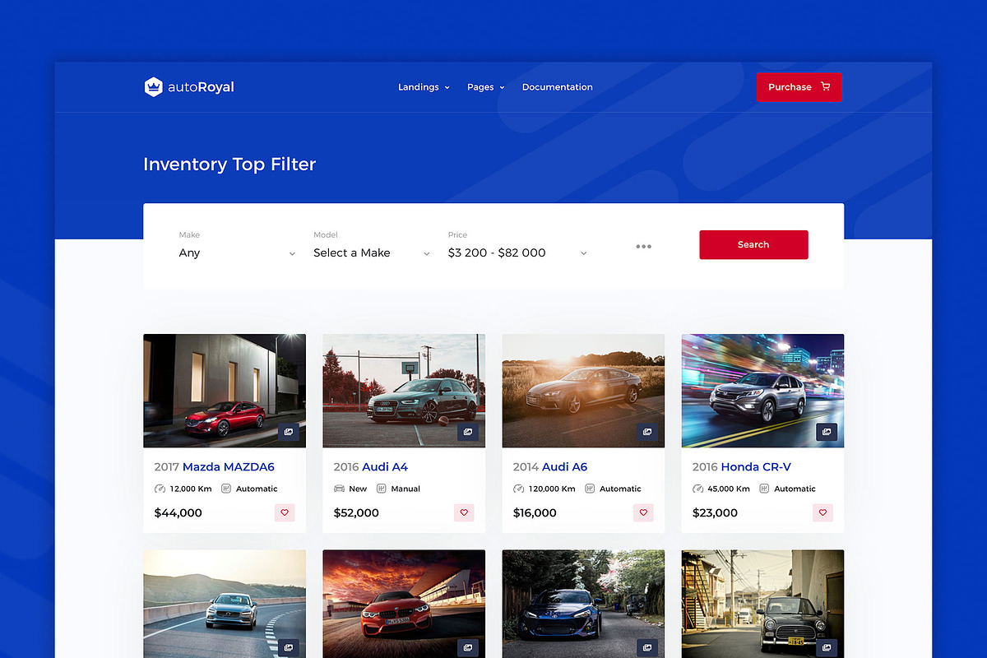Viewport: 987px width, 658px height.
Task: Open gallery icon on Honda CR-V photo
Action: tap(827, 432)
